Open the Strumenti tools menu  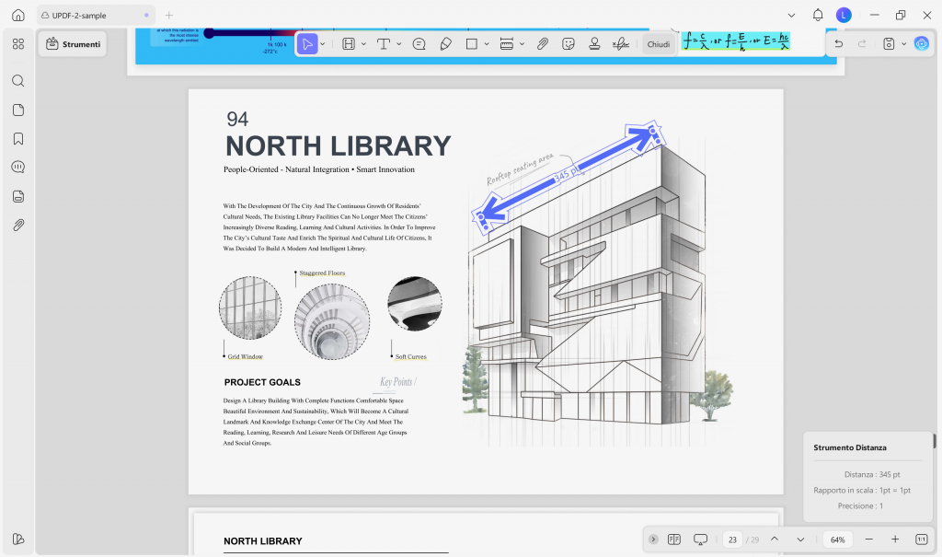click(x=74, y=44)
